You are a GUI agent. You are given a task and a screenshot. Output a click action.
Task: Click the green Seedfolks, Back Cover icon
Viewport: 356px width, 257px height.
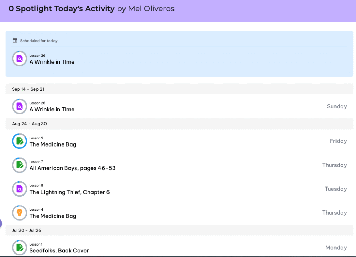19,248
